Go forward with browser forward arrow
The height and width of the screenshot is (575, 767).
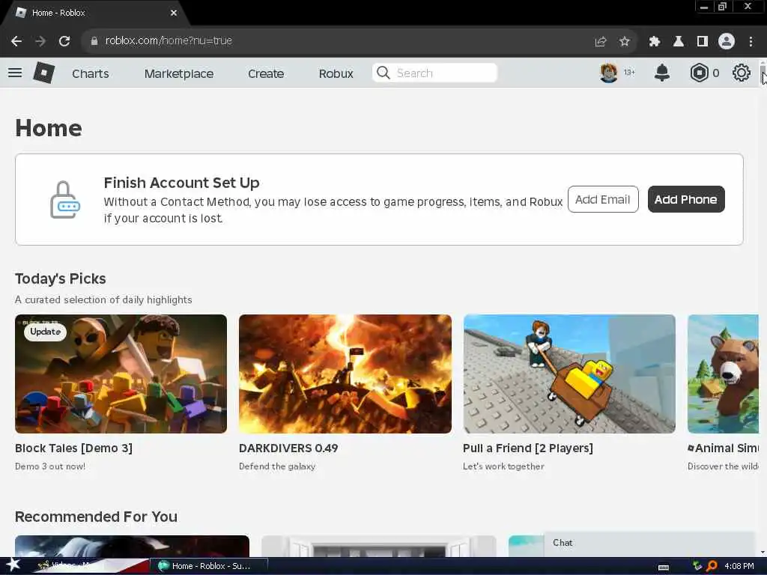(x=40, y=41)
